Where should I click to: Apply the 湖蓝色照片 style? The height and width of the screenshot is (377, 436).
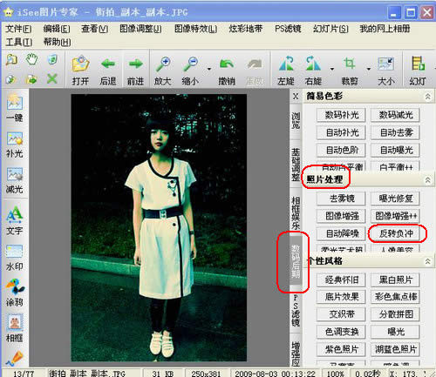pos(395,349)
